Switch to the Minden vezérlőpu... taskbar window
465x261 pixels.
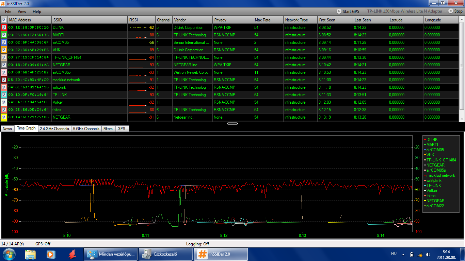111,254
